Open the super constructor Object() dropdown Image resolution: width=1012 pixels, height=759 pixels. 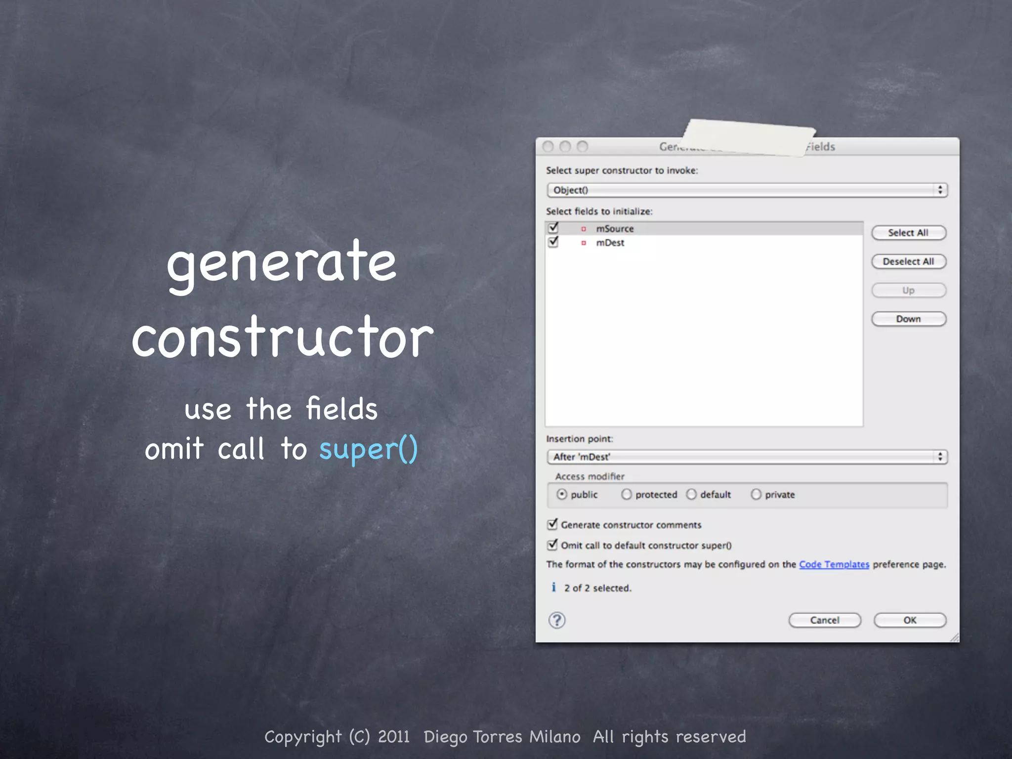coord(747,190)
